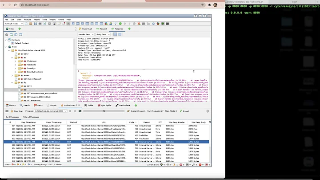Open the Online menu

61,20
